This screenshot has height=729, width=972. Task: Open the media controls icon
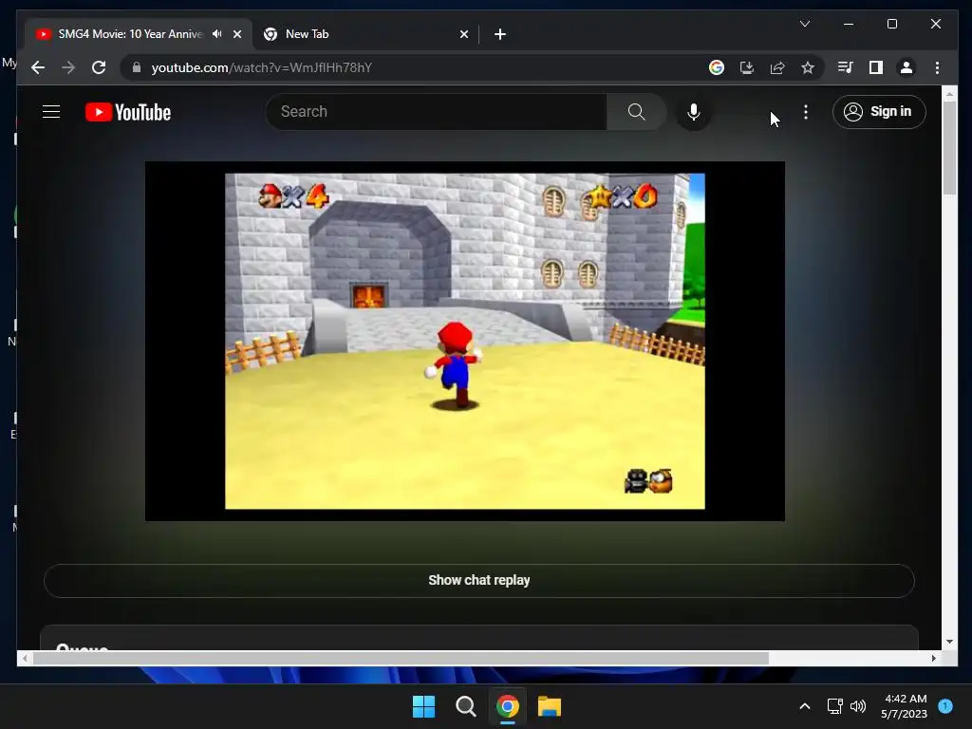(846, 67)
